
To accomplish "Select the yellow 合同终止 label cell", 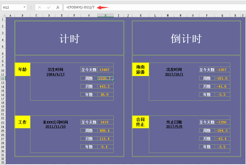I will [140, 122].
